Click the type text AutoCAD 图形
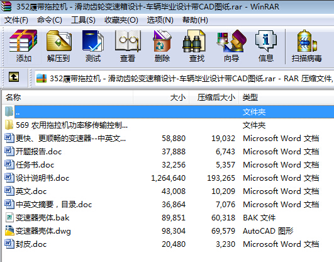Viewport: 334px width, 262px height. point(268,231)
